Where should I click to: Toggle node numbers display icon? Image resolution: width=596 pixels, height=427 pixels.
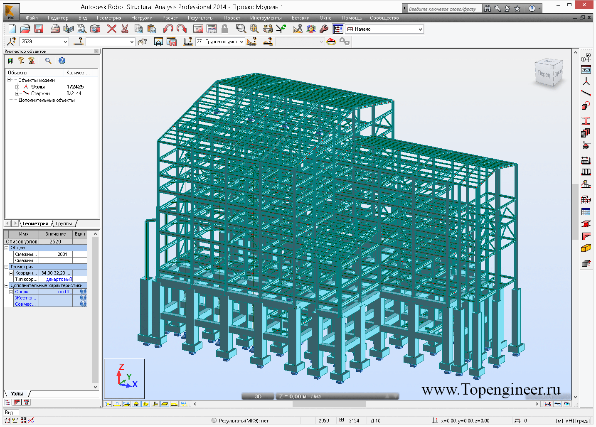(x=108, y=404)
